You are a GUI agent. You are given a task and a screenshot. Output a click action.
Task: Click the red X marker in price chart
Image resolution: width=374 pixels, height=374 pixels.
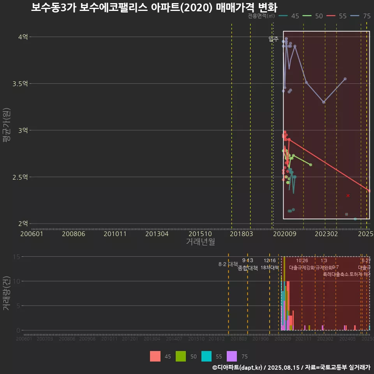pyautogui.click(x=348, y=196)
